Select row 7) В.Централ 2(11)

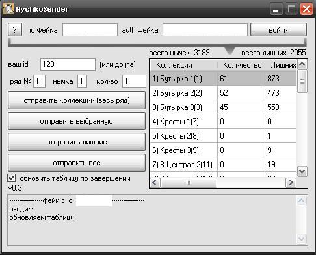click(223, 165)
